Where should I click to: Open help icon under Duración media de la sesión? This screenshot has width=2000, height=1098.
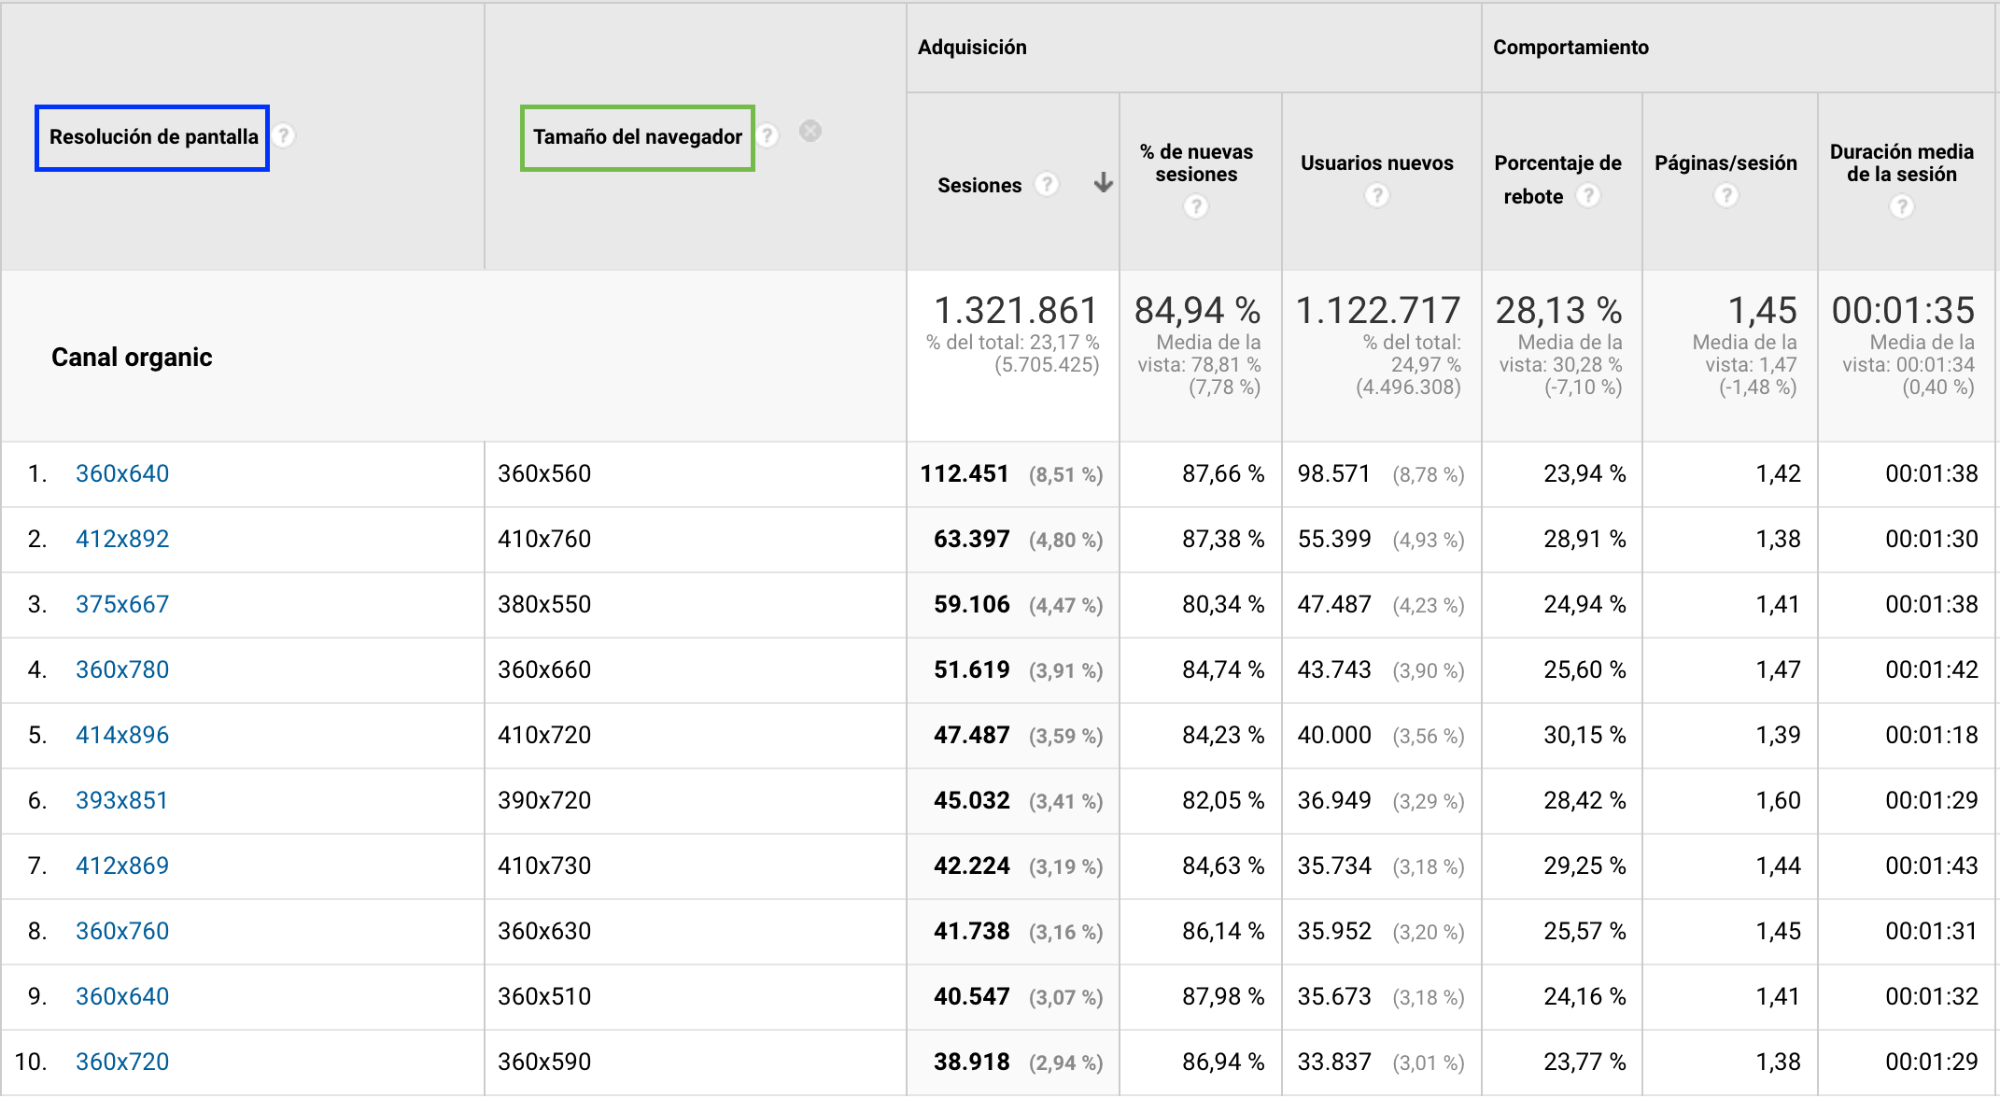tap(1901, 206)
